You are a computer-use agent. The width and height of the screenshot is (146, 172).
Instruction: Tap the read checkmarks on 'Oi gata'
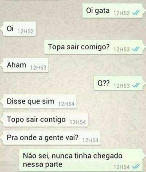pyautogui.click(x=135, y=12)
